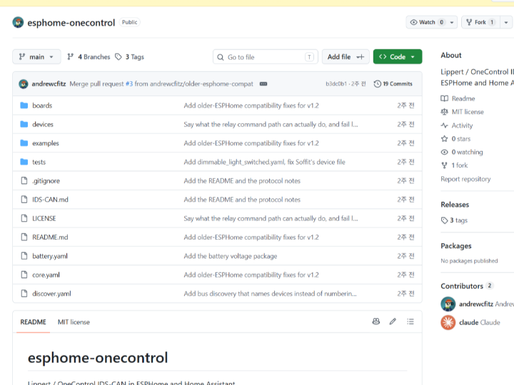Click the Go to file search field
The width and height of the screenshot is (514, 385).
click(266, 57)
